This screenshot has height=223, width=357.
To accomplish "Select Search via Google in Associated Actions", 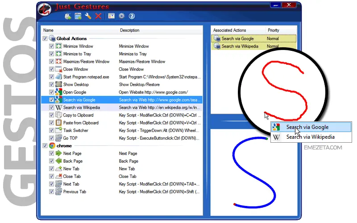I will [253, 39].
